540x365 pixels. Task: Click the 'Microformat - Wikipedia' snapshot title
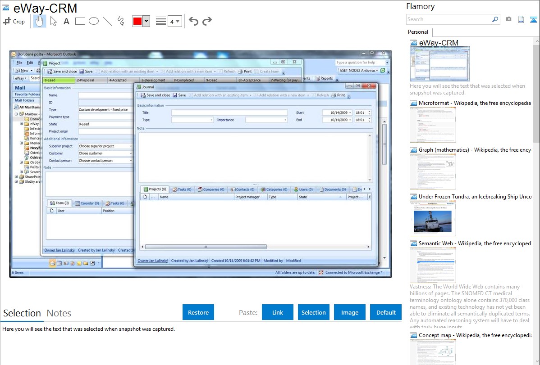475,103
